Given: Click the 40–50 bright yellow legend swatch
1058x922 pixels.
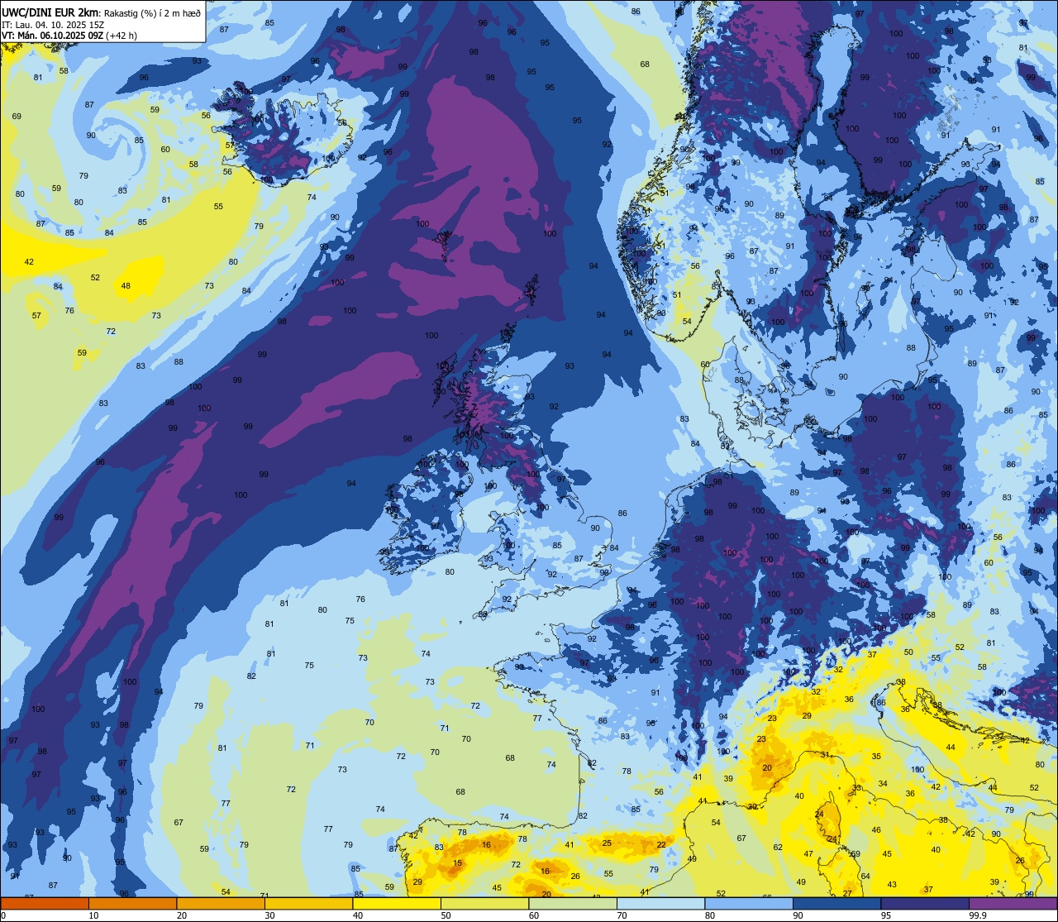Looking at the screenshot, I should pyautogui.click(x=396, y=904).
